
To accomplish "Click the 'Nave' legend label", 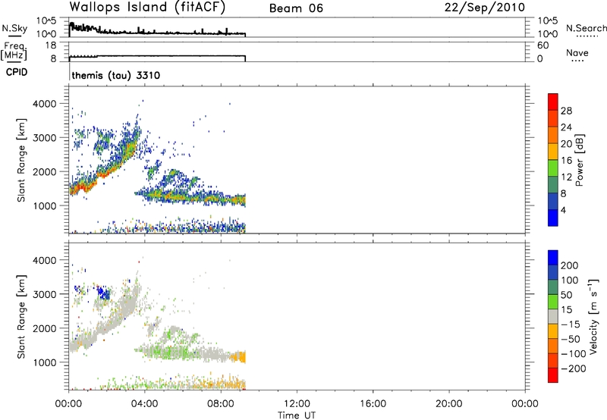I will pyautogui.click(x=577, y=52).
